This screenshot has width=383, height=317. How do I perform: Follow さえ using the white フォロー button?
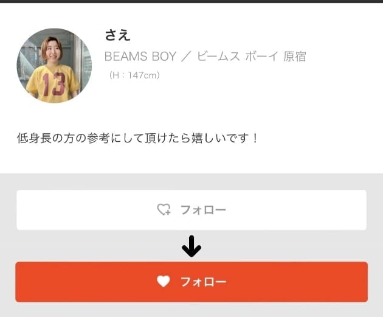tap(191, 210)
